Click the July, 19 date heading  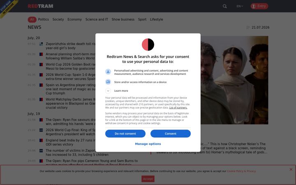coord(34,114)
